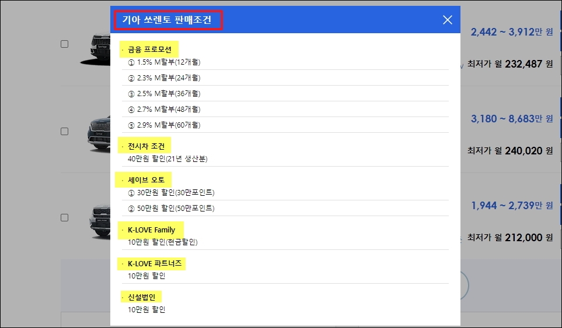Open the 2,442 ~ 3,912만 원 price range
Screen dimensions: 562x328
(x=512, y=32)
